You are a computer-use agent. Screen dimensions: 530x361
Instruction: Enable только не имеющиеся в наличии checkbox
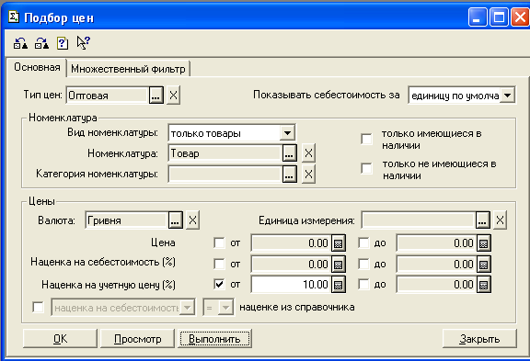point(366,168)
